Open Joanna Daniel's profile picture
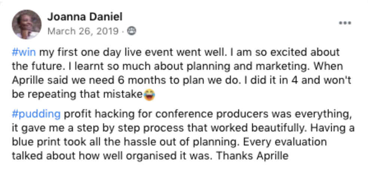 tap(27, 24)
